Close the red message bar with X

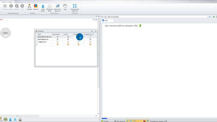click(x=94, y=20)
